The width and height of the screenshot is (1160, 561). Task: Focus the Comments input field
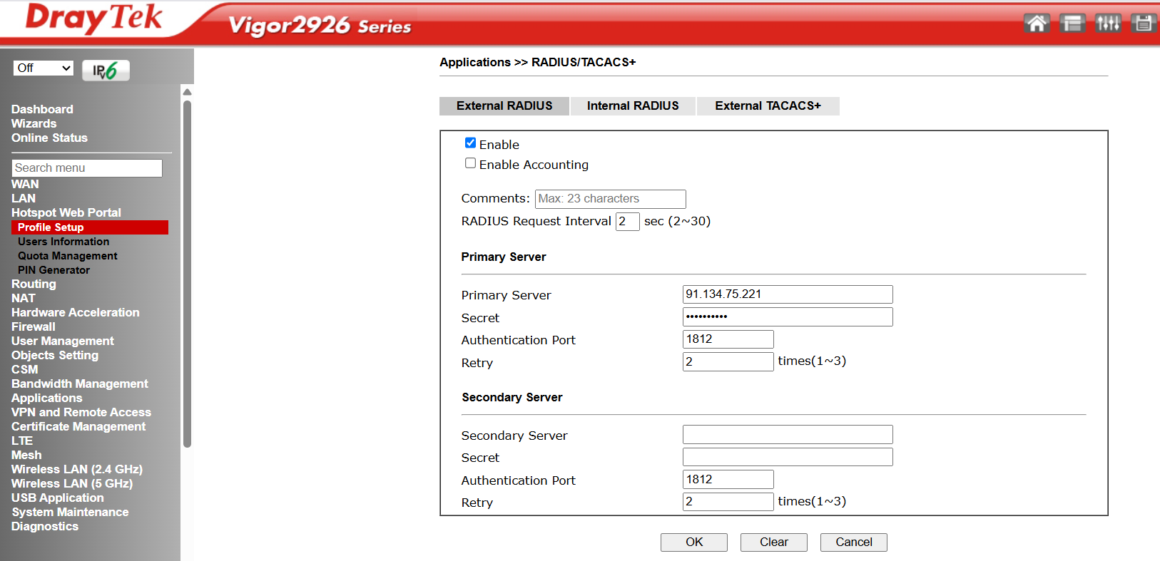click(x=611, y=199)
